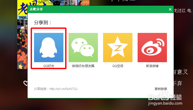Select the WeChat 微信好友/朋友圈 share icon
The image size is (193, 110).
pos(83,48)
